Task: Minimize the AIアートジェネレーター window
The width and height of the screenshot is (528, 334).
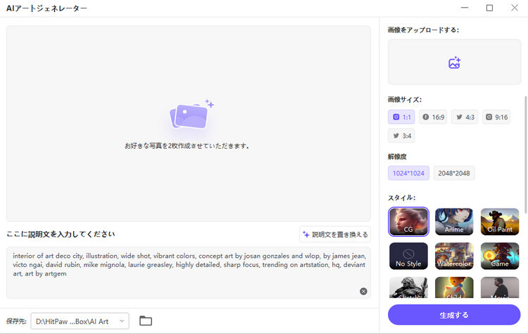Action: click(x=465, y=8)
